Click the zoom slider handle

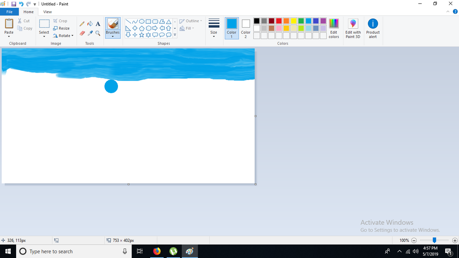434,240
